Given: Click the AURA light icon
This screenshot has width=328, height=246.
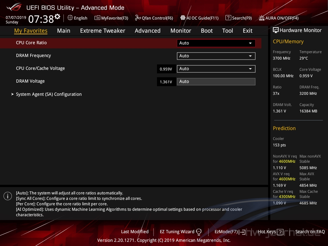Looking at the screenshot, I should pyautogui.click(x=261, y=18).
